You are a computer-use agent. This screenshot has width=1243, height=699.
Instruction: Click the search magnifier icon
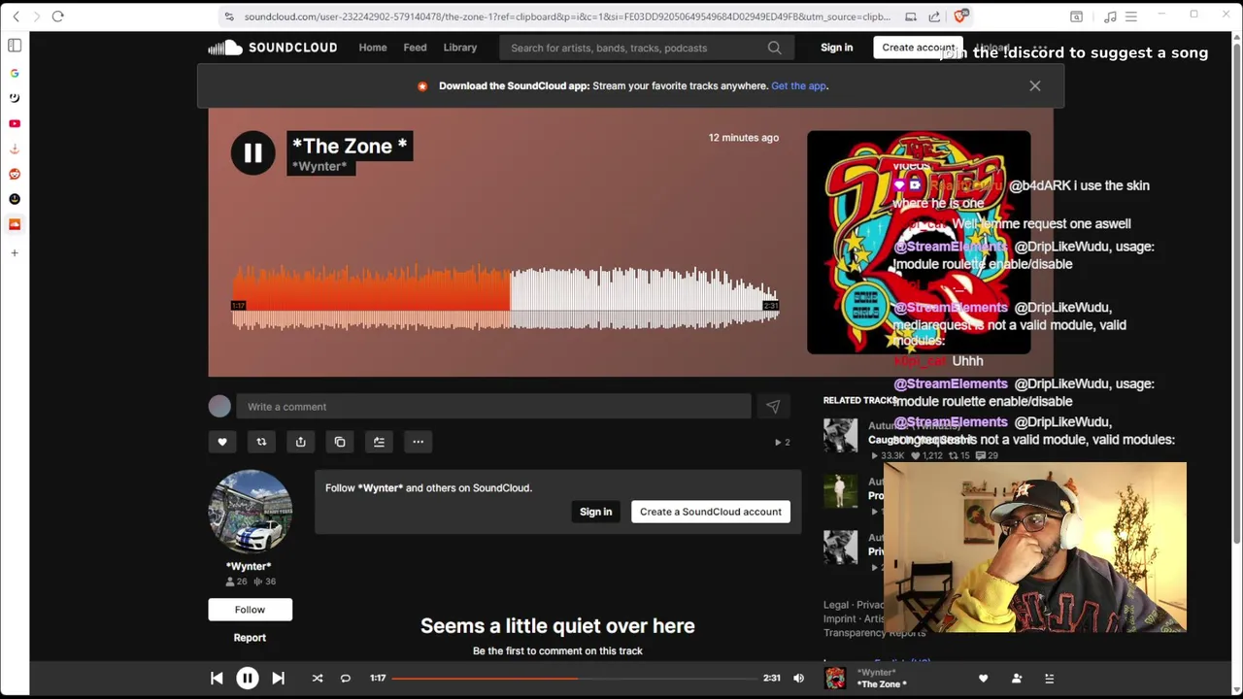774,48
